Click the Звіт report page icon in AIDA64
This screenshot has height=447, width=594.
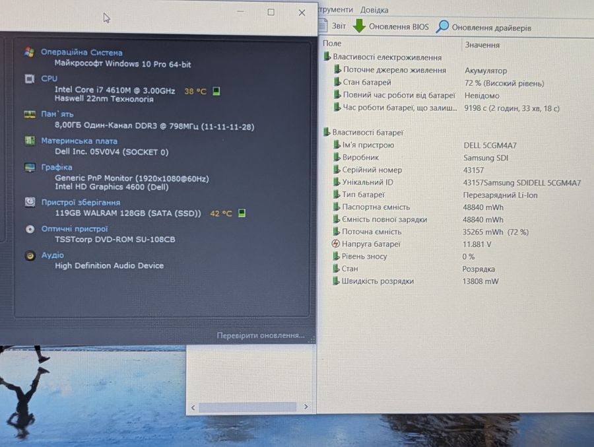[323, 25]
